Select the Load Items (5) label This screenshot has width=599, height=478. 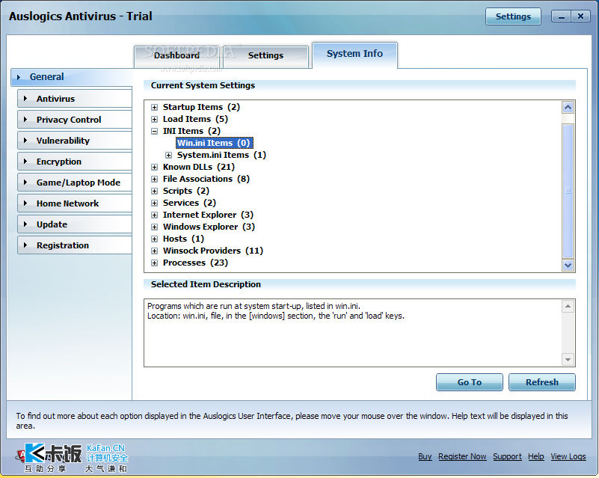[x=195, y=119]
